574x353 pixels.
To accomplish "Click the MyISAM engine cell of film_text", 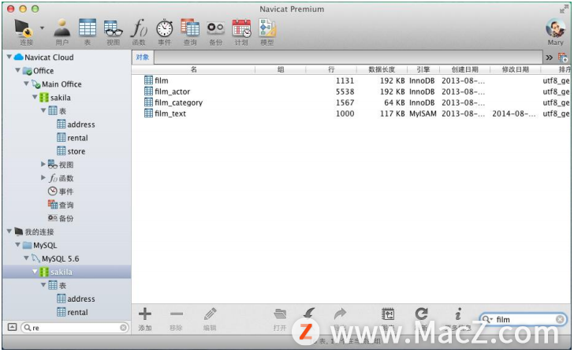I will (x=423, y=113).
